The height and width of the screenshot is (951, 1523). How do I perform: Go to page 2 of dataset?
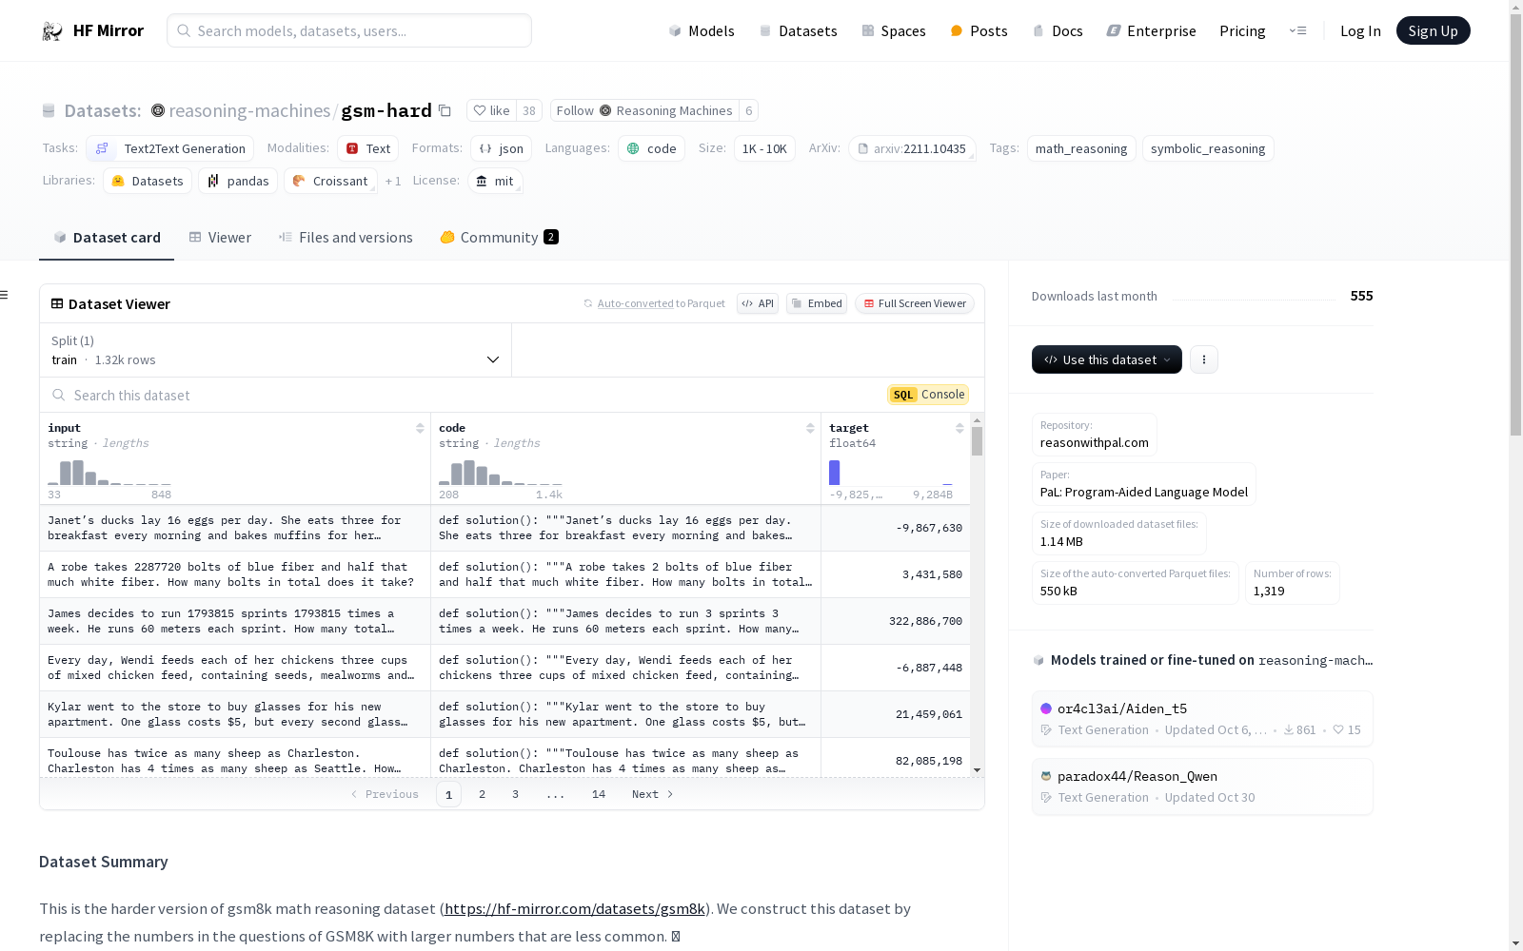482,794
